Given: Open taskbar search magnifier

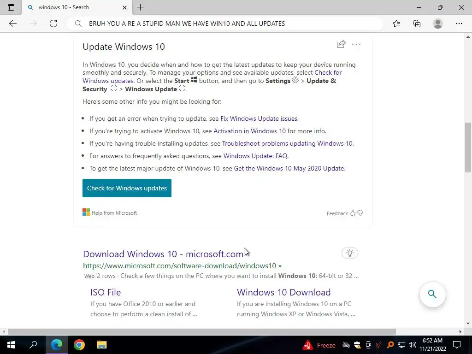Looking at the screenshot, I should point(33,345).
